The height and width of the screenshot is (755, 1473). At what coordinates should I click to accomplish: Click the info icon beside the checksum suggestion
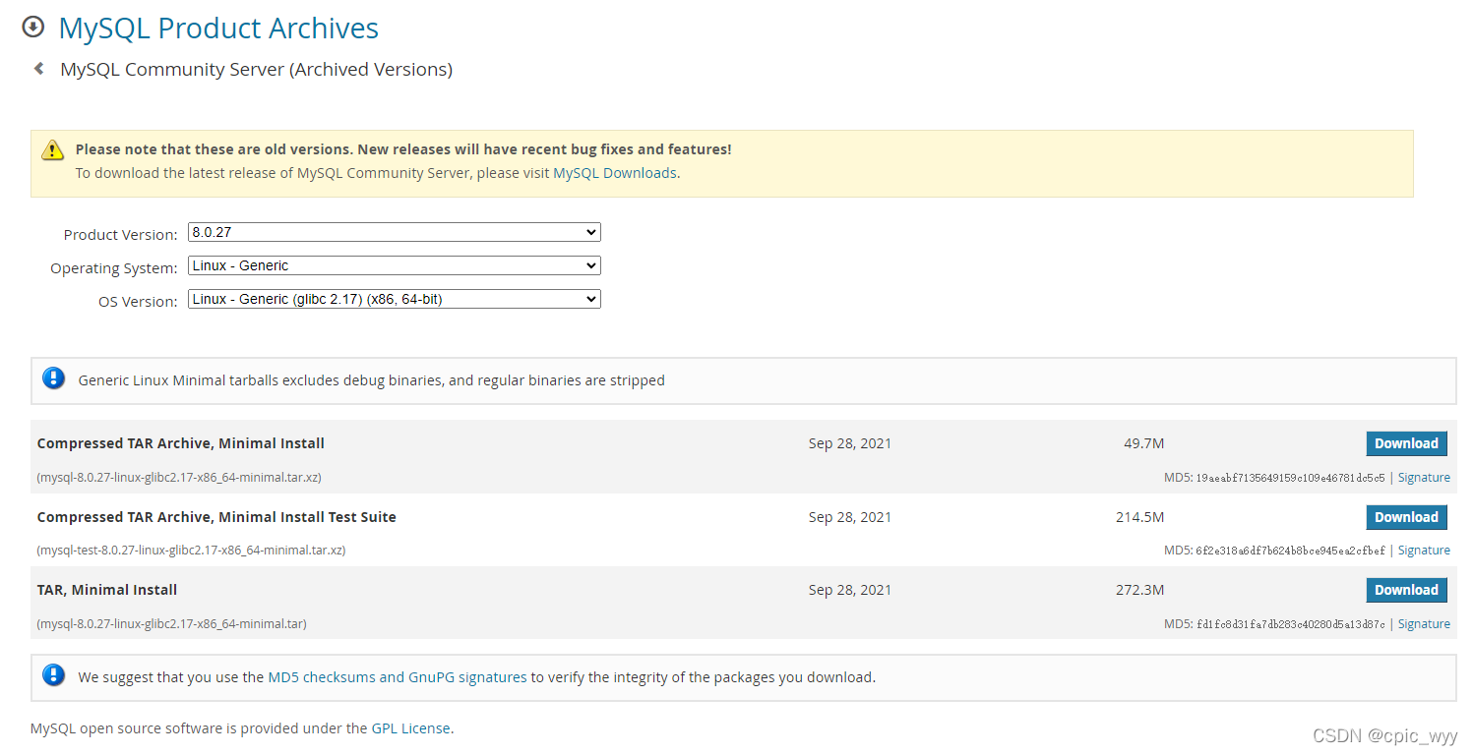pyautogui.click(x=53, y=675)
